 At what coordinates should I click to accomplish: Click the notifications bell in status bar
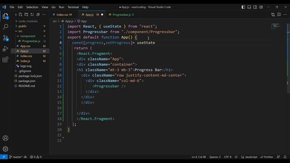tap(285, 157)
